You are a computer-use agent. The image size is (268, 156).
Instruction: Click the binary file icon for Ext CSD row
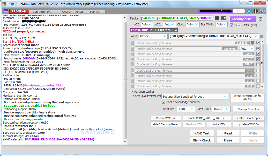click(x=132, y=43)
